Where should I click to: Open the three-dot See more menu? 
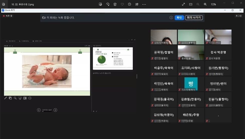coord(144,4)
